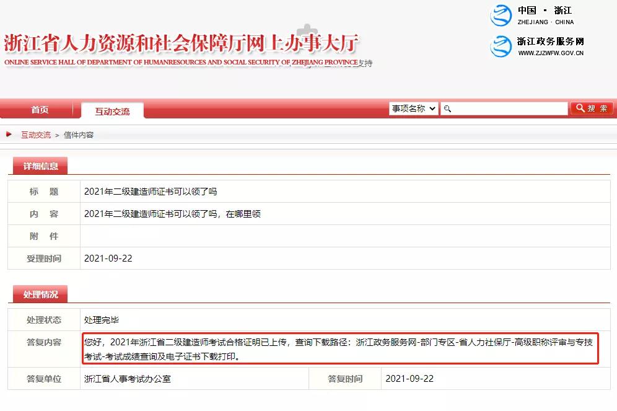The width and height of the screenshot is (617, 411).
Task: Click the 答复内容 reply text in the red box
Action: click(x=339, y=349)
